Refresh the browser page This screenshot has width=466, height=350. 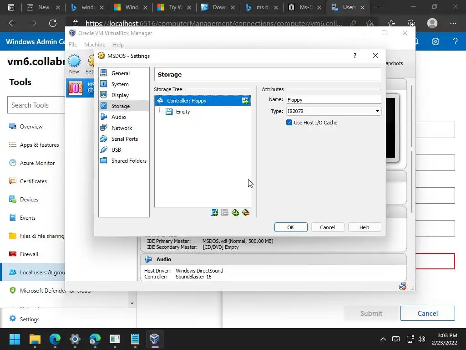(53, 23)
